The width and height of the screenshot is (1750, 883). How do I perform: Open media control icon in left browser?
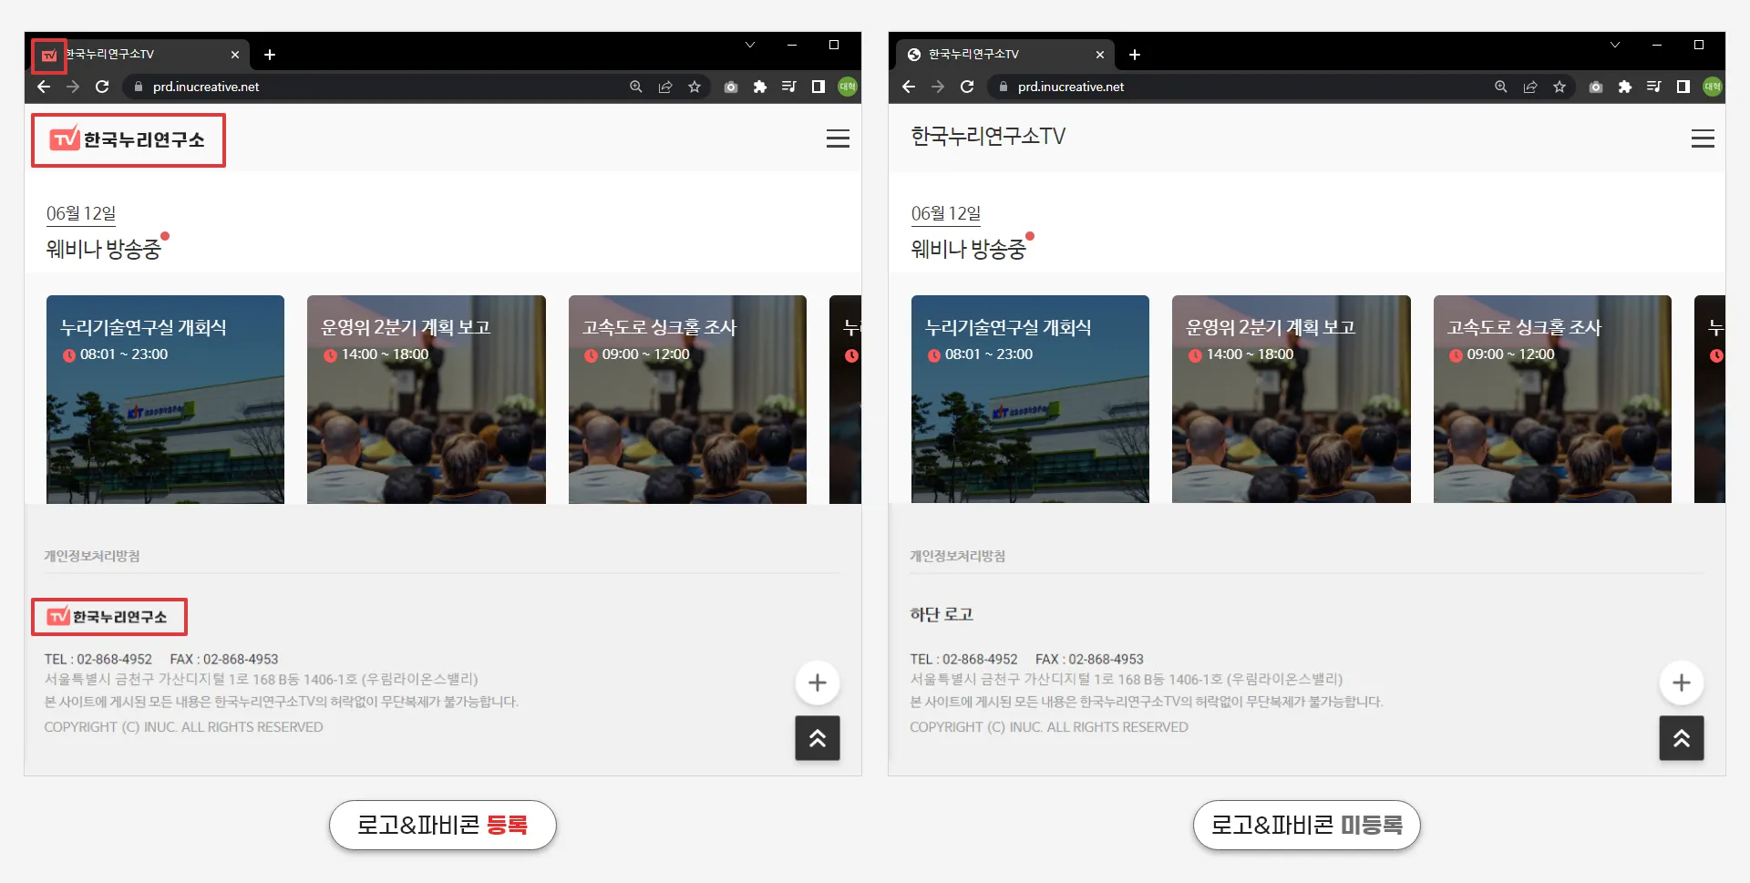point(789,87)
